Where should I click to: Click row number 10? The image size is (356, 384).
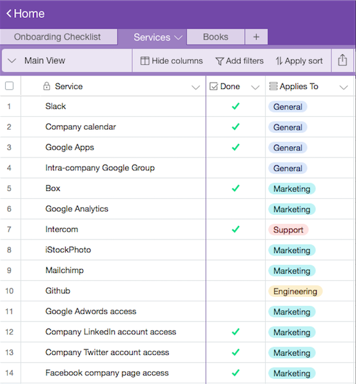9,290
